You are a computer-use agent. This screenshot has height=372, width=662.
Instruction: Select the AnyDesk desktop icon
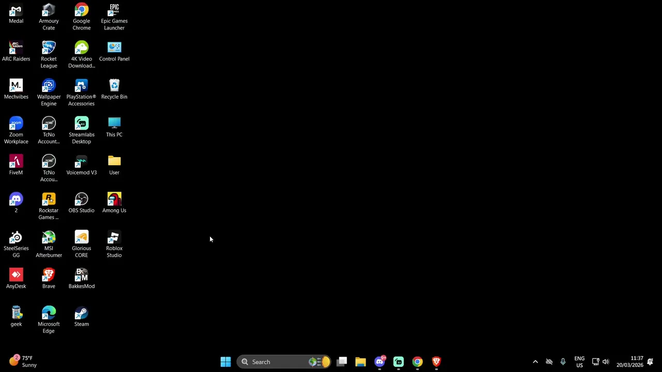click(16, 279)
